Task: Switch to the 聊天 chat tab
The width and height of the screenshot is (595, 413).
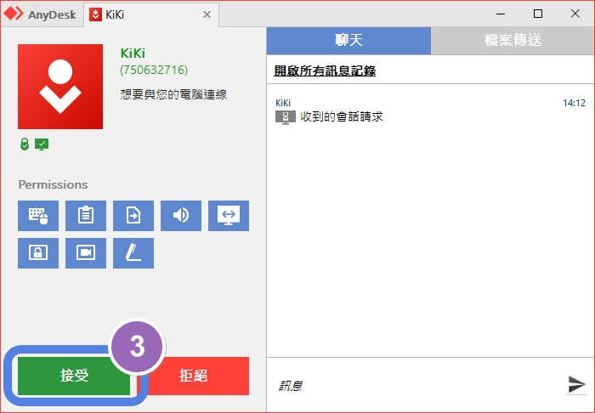Action: [x=348, y=40]
